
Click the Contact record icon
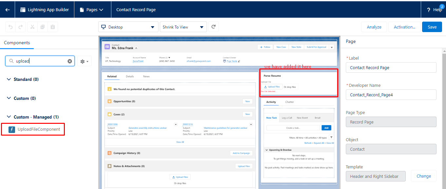(x=107, y=47)
